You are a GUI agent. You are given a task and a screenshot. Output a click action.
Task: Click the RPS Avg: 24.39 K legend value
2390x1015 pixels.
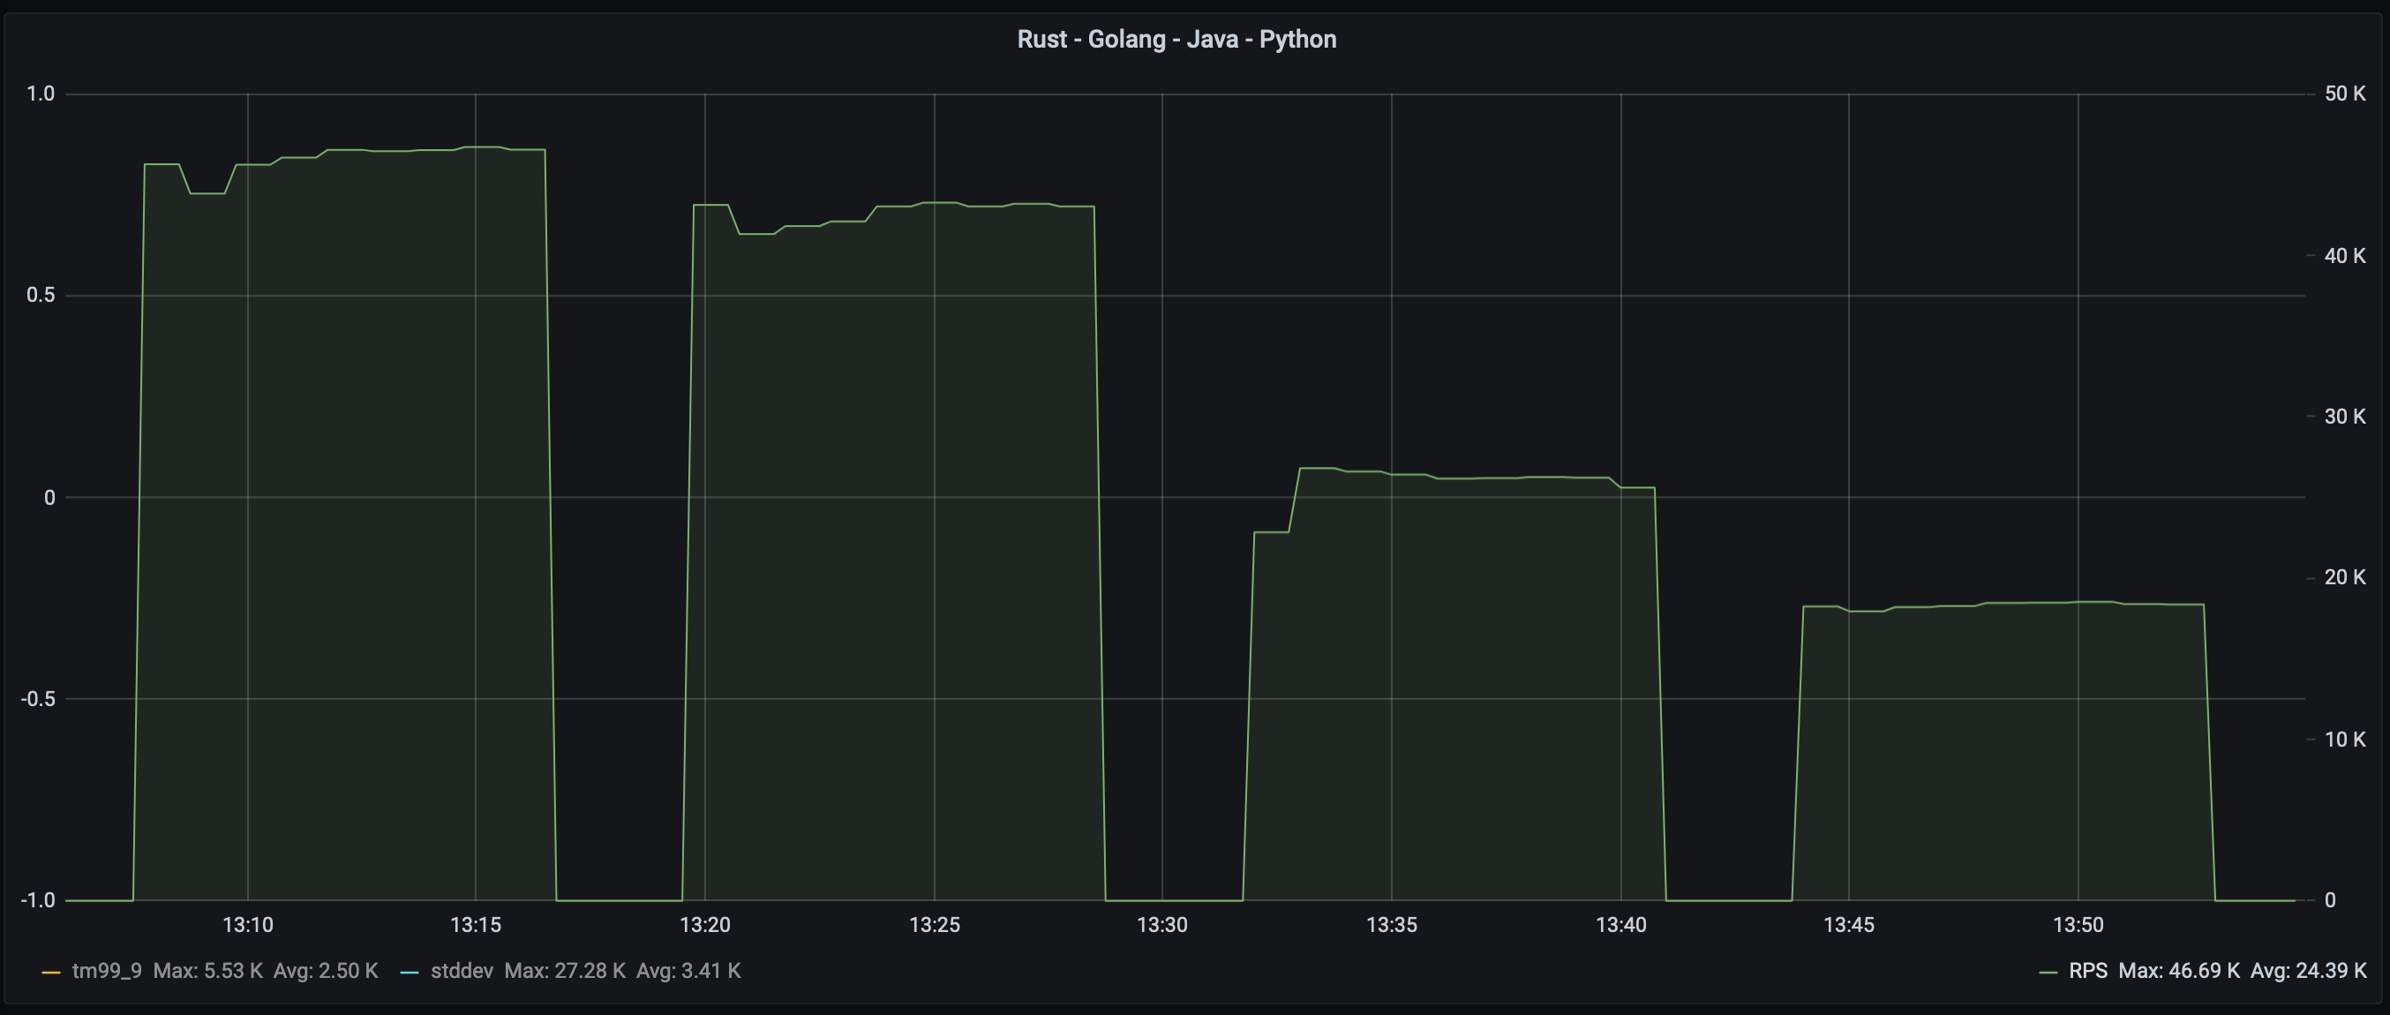click(x=2308, y=971)
